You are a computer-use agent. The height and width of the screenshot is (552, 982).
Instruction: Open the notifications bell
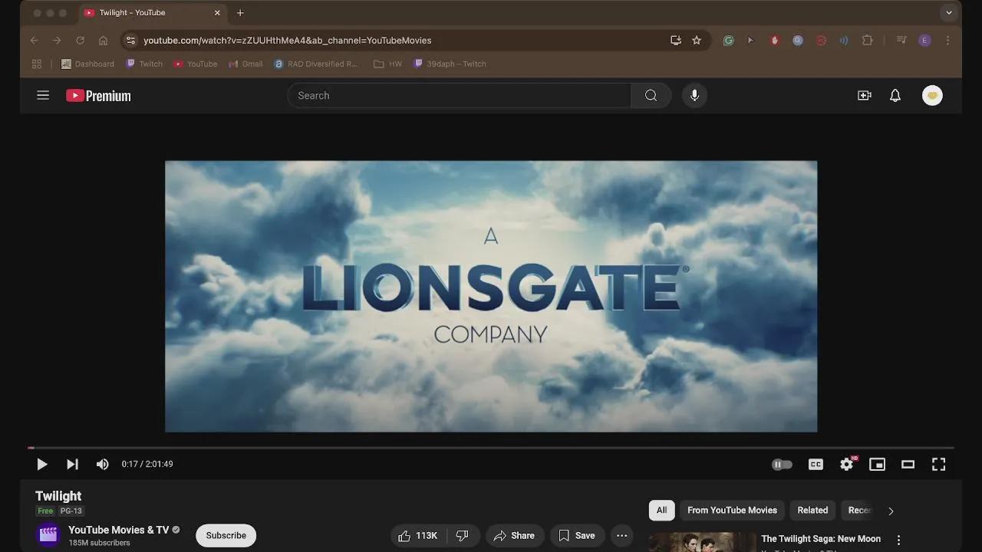[x=895, y=95]
